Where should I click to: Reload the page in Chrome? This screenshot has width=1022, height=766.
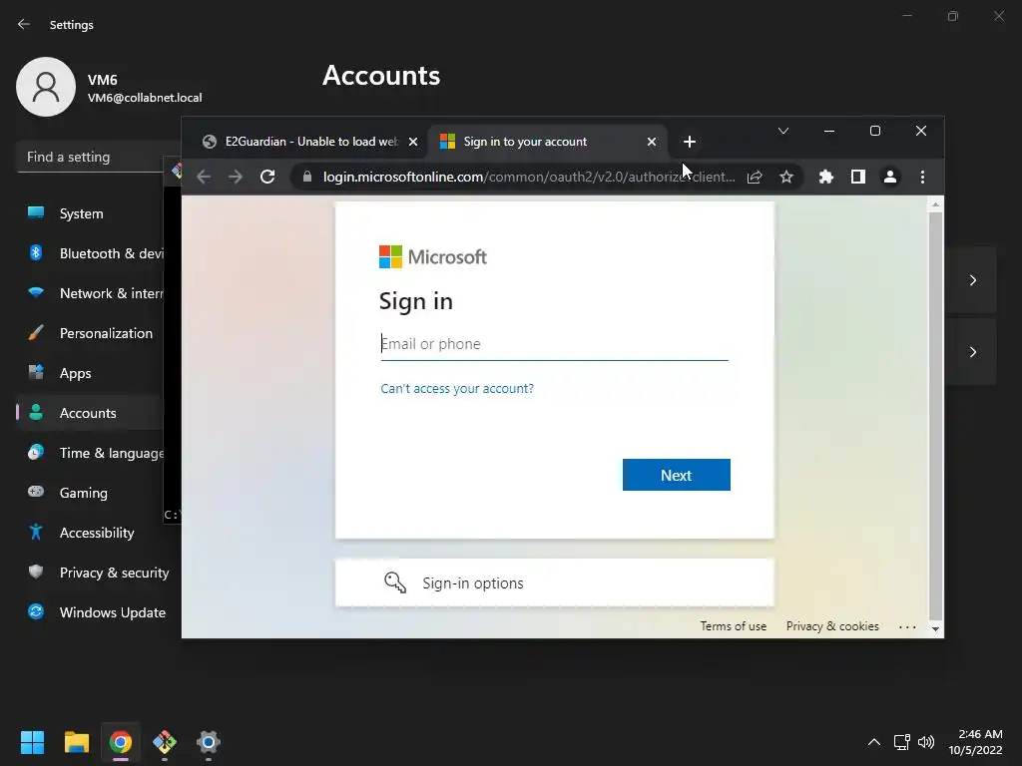pos(267,177)
